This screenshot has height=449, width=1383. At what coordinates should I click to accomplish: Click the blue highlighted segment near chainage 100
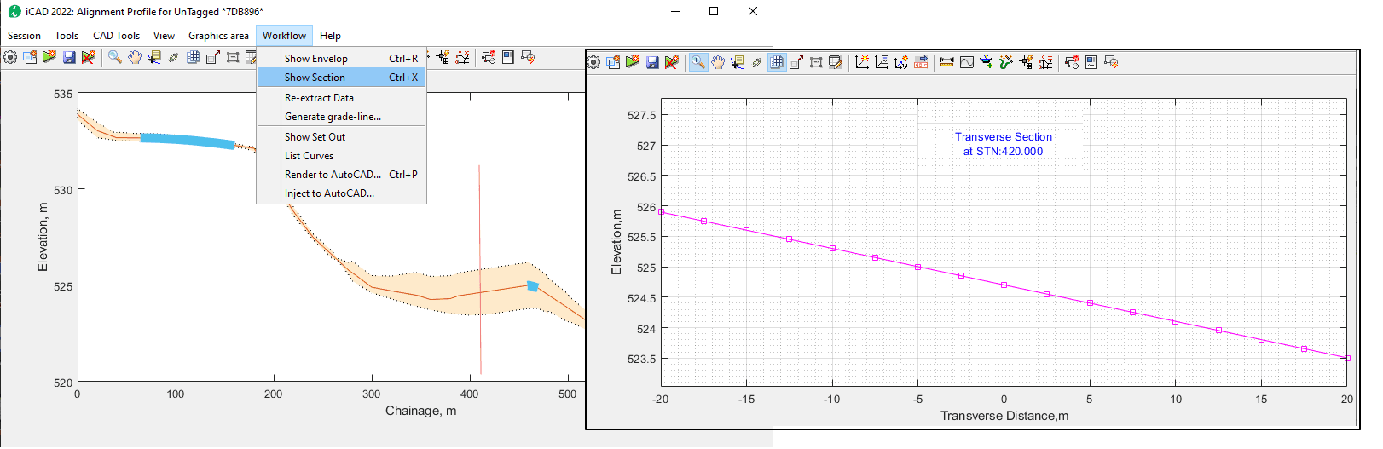[x=188, y=141]
